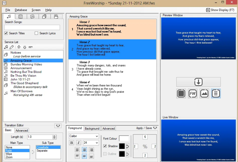
Task: Toggle the Search Titles checkbox
Action: coord(6,33)
